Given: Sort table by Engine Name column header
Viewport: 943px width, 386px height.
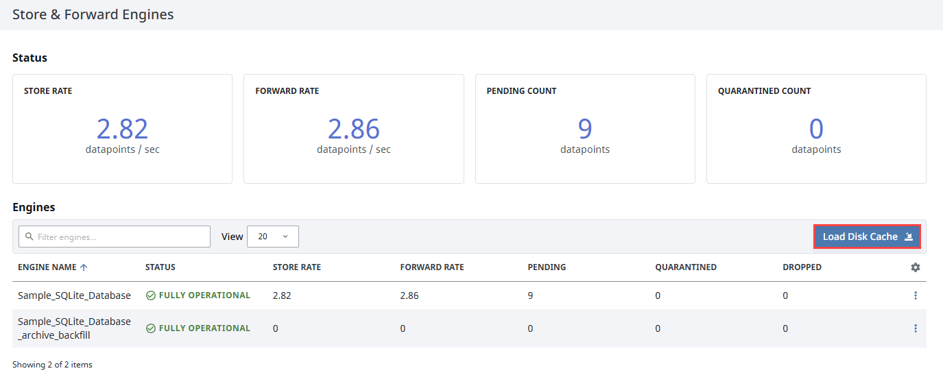Looking at the screenshot, I should pos(47,267).
